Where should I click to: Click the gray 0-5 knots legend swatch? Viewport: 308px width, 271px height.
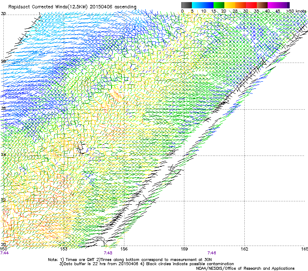point(186,5)
